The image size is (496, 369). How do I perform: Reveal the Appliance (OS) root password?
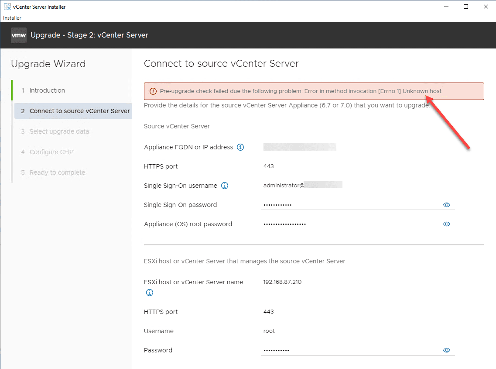[x=447, y=224]
